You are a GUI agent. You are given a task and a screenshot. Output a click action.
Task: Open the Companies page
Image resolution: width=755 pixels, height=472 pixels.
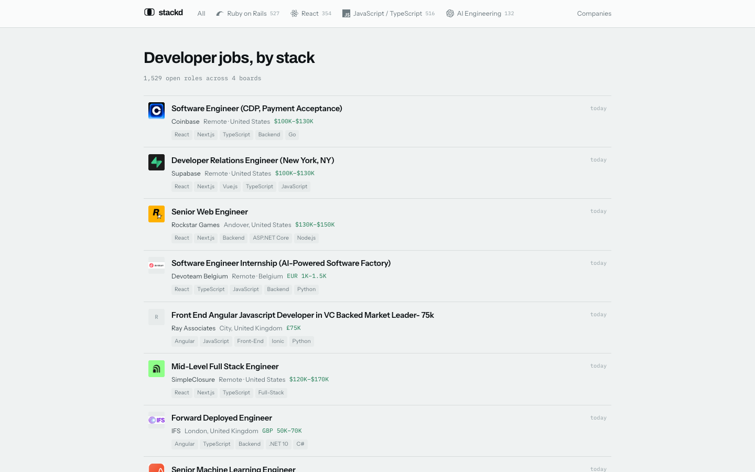pyautogui.click(x=594, y=14)
